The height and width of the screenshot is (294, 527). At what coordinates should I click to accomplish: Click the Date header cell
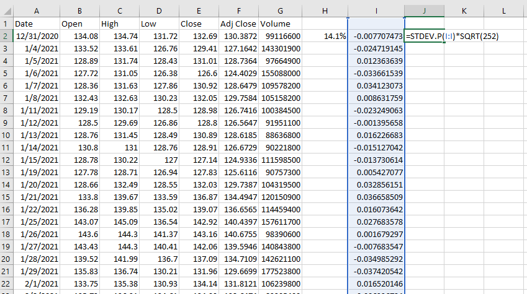click(x=37, y=24)
